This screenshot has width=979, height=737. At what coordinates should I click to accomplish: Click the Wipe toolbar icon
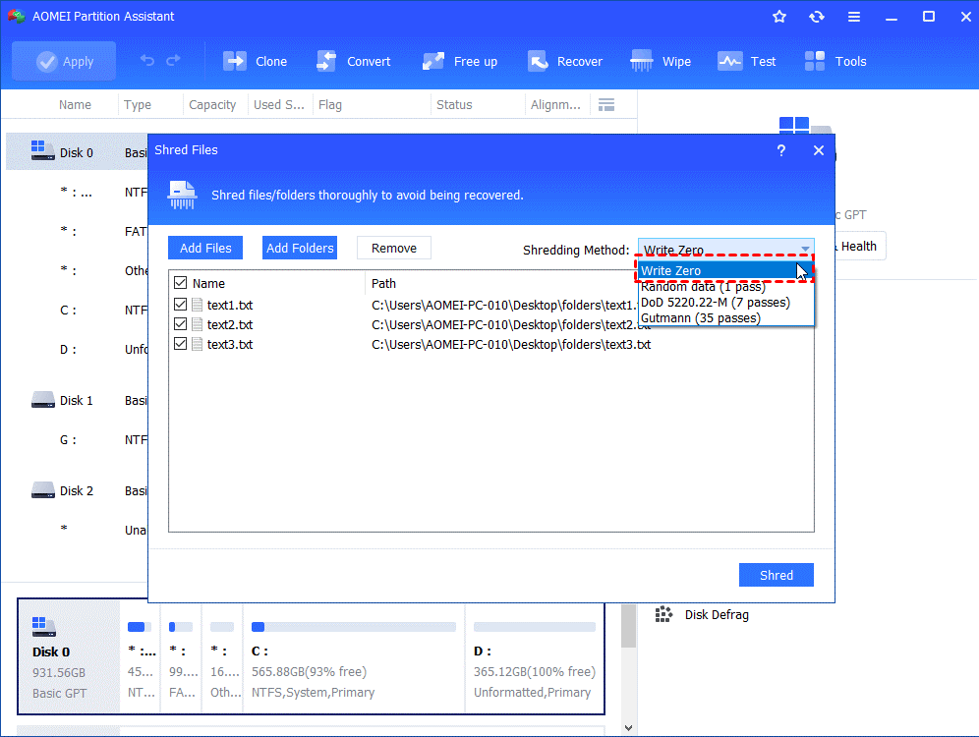point(643,61)
